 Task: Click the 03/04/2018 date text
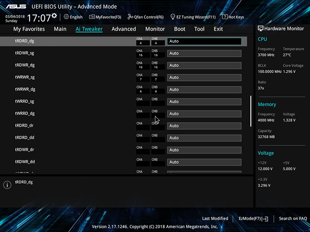click(15, 17)
